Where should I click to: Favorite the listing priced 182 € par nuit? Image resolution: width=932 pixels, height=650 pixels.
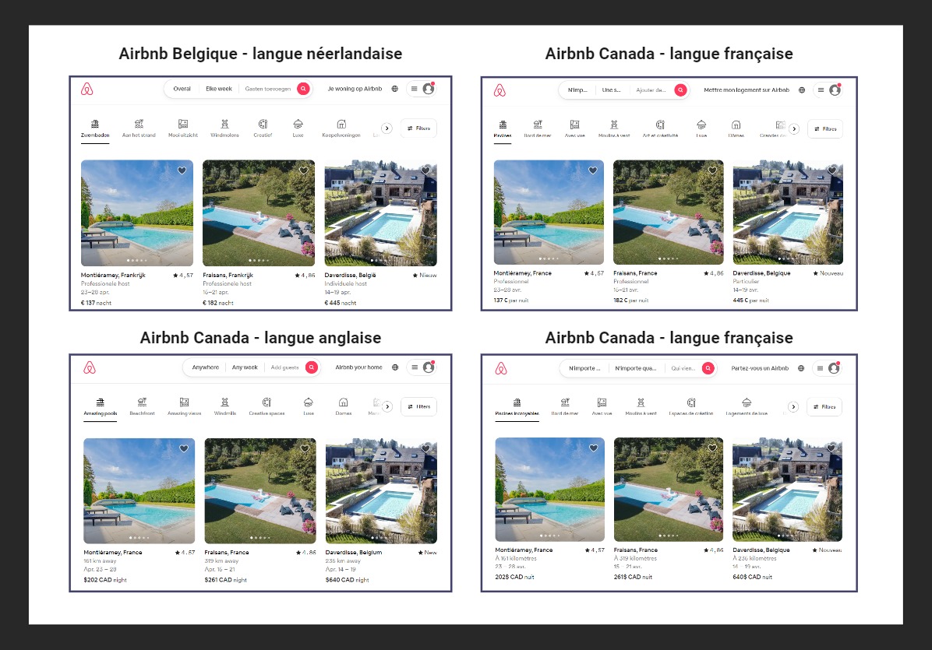coord(713,170)
